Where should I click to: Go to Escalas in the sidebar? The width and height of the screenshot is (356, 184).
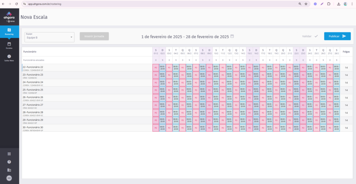[9, 45]
